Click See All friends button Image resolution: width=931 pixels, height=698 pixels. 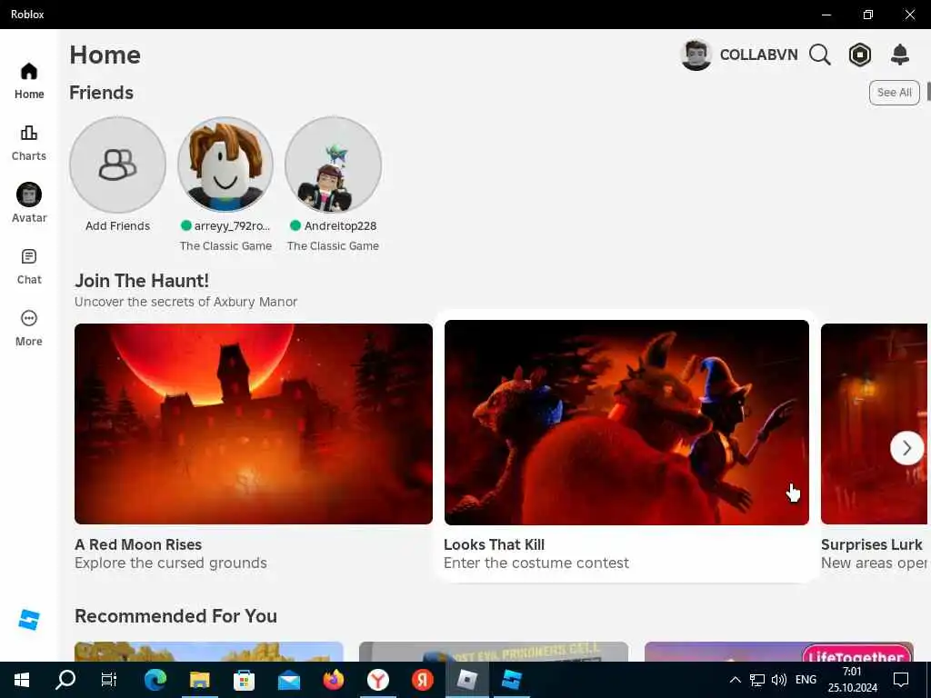click(895, 93)
